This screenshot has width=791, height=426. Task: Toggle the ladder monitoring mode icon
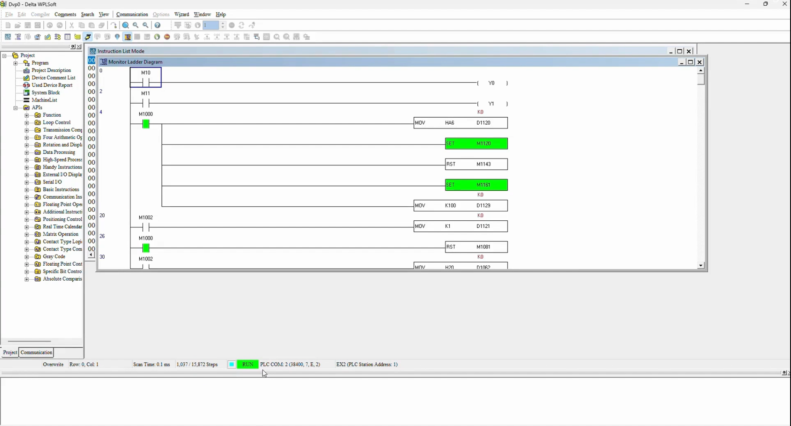(x=127, y=37)
